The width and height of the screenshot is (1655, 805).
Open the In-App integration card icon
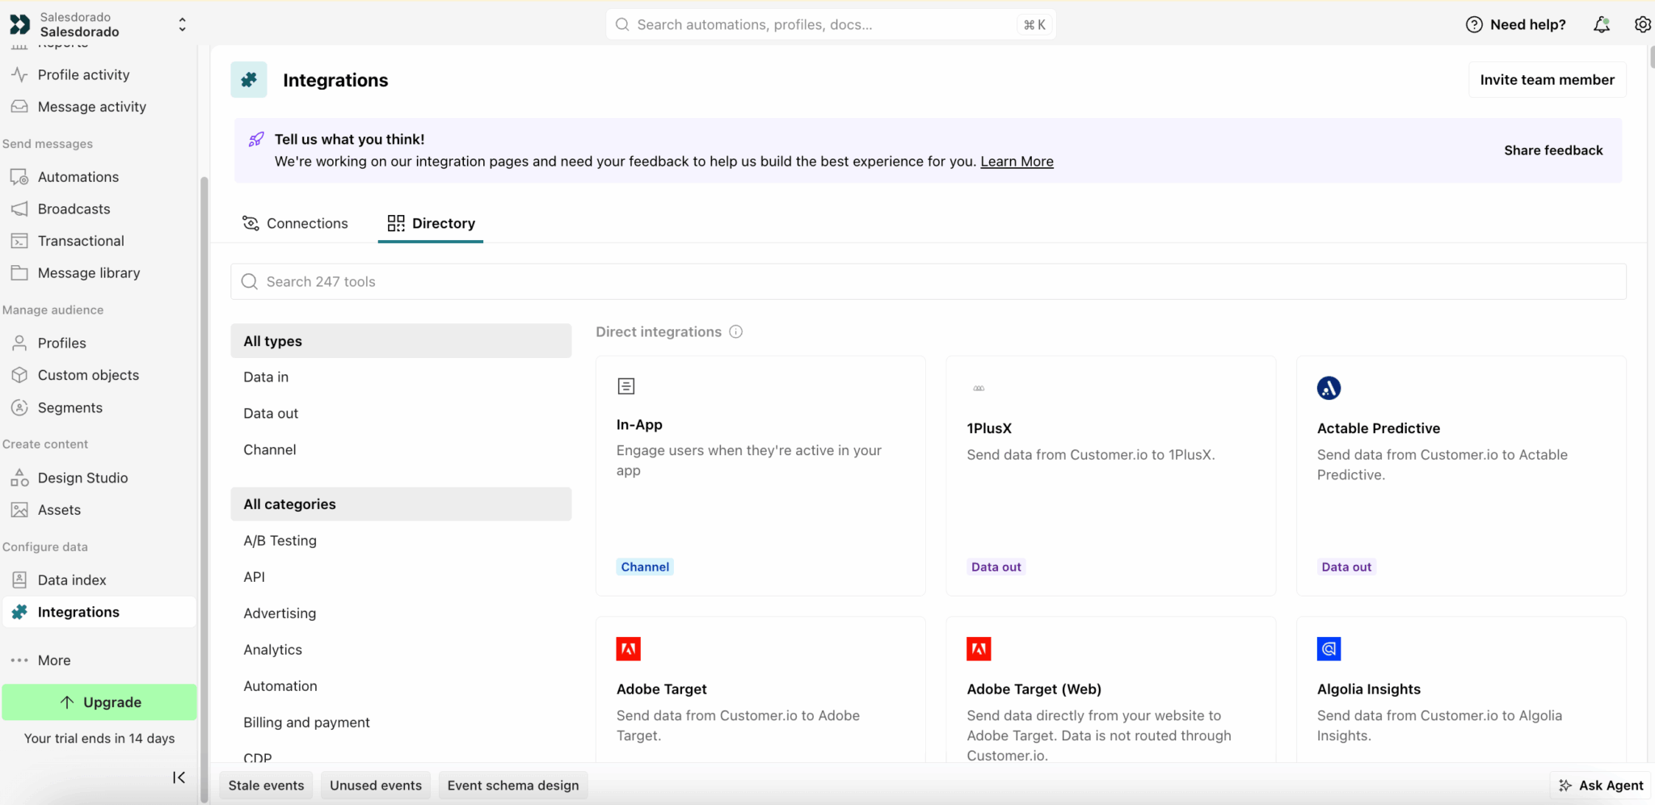coord(626,386)
